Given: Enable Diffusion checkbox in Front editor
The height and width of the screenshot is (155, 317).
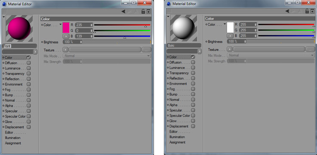Looking at the screenshot, I should (29, 63).
